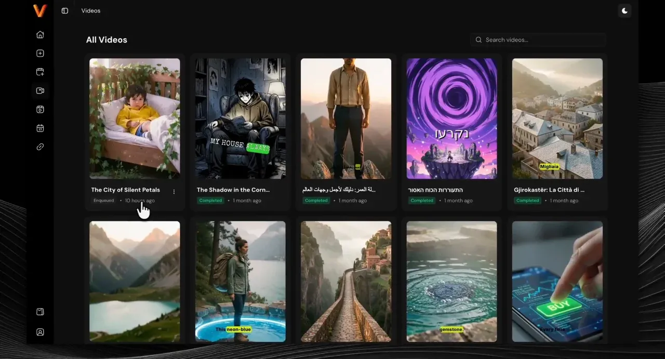
Task: Open the mountain lake landscape thumbnail
Action: pos(135,282)
